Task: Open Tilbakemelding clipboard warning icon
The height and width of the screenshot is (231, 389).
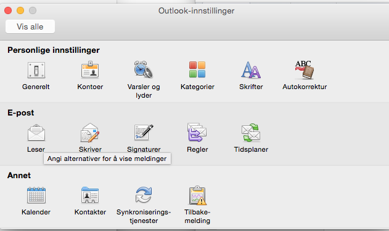Action: [x=197, y=195]
